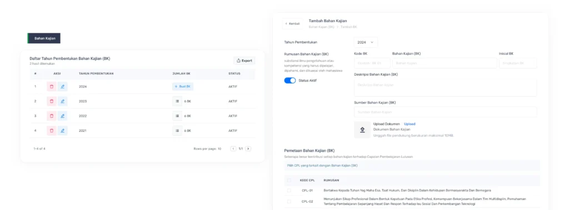Click the Bahan Kajian (BK) name field
Screen dimensions: 569x210
pyautogui.click(x=445, y=63)
